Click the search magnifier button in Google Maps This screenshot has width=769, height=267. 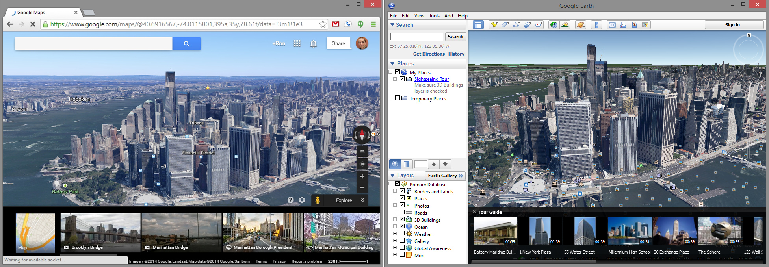coord(186,44)
